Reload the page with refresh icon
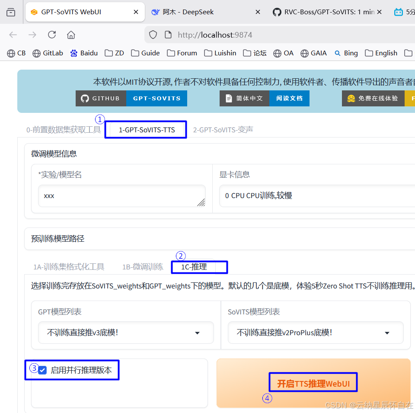 tap(52, 35)
